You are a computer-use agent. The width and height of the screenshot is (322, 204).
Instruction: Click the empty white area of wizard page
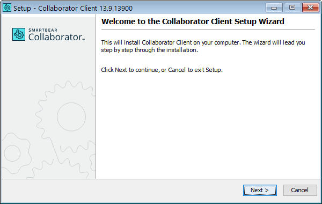208,125
